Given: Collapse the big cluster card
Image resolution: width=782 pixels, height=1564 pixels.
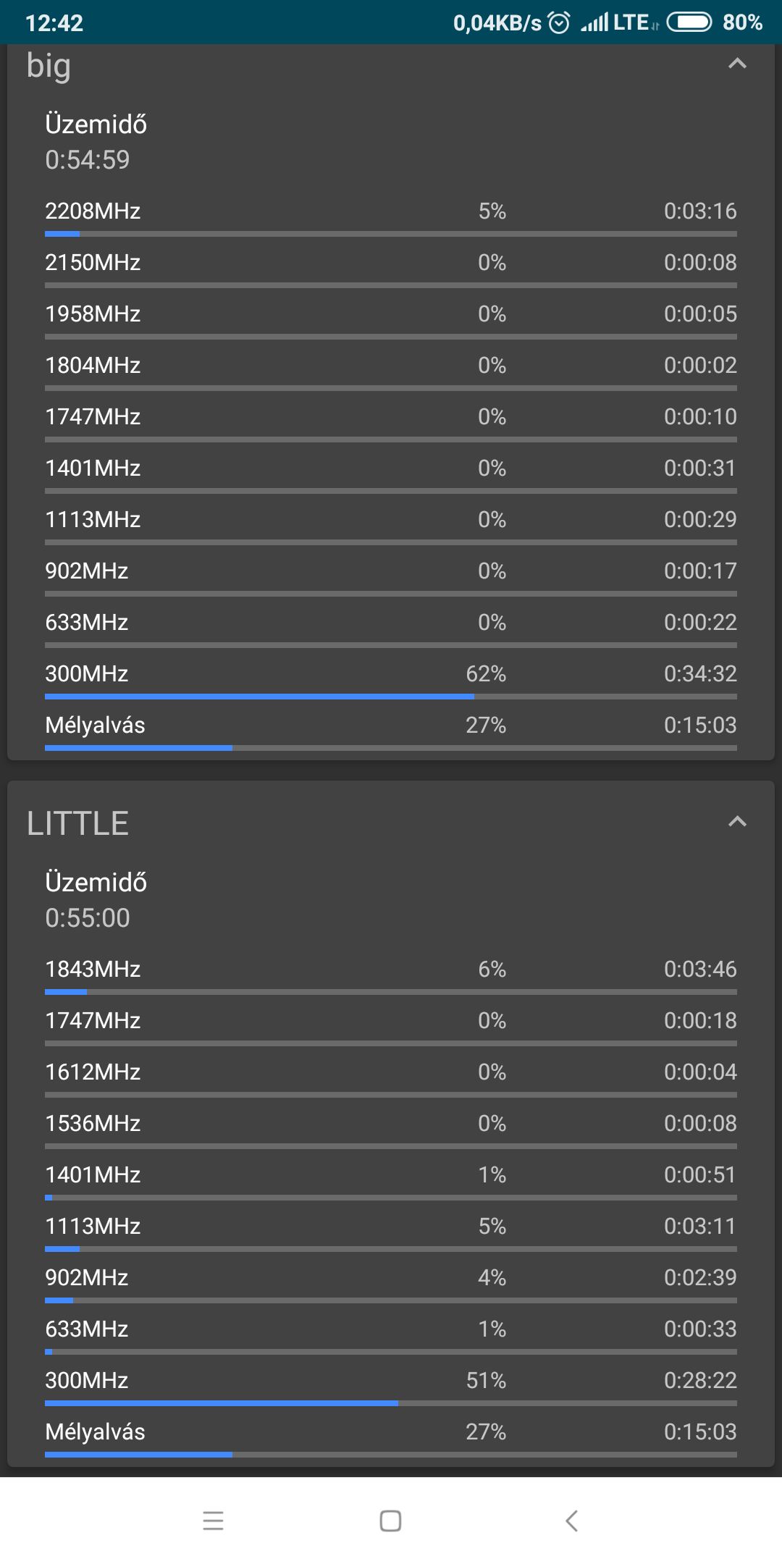Looking at the screenshot, I should (736, 64).
